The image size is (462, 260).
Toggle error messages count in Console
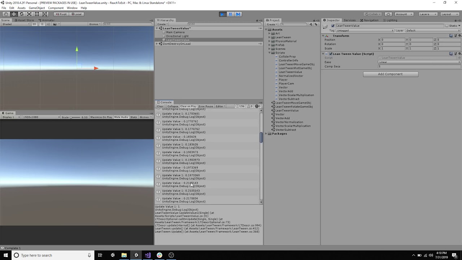point(258,106)
